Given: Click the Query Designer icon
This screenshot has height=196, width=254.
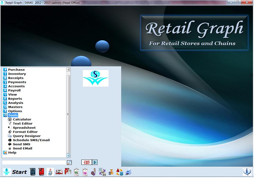Looking at the screenshot, I should tap(10, 136).
